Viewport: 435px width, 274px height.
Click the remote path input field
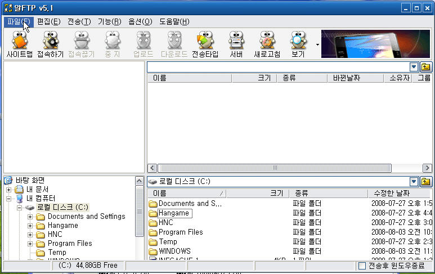(278, 67)
